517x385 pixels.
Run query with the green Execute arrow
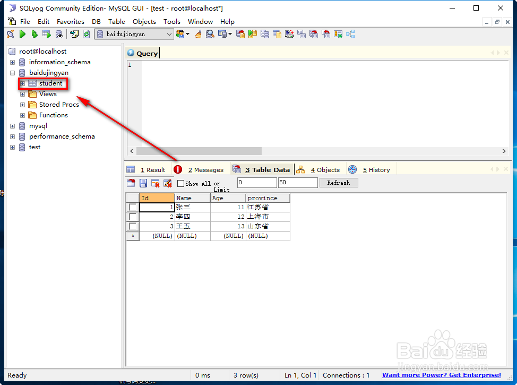click(22, 34)
